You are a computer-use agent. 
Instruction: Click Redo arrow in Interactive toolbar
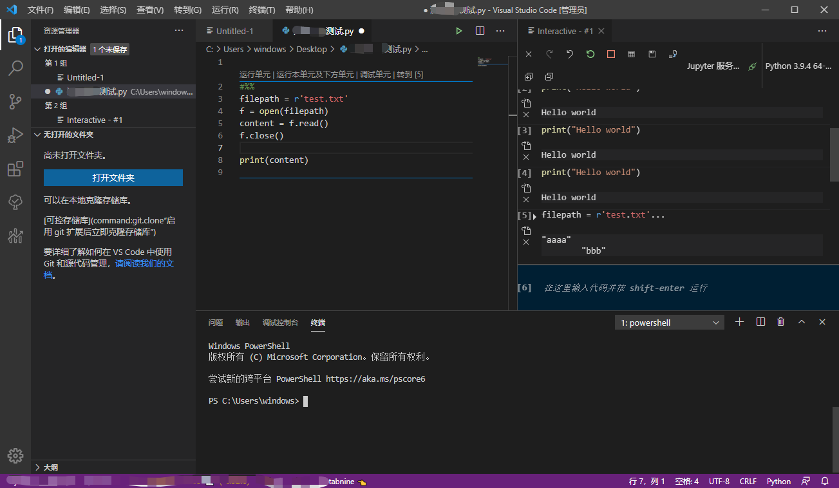pyautogui.click(x=549, y=54)
